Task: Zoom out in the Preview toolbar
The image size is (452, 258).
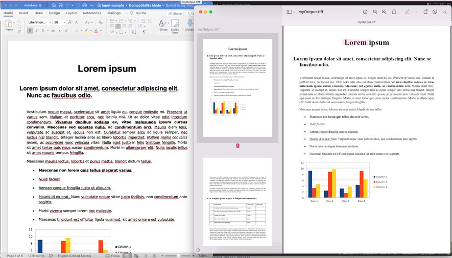Action: (x=375, y=12)
